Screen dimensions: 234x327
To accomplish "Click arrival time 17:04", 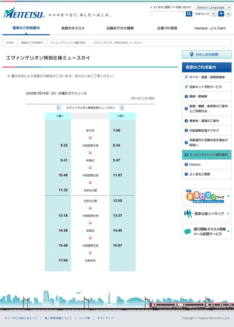I will tap(63, 260).
